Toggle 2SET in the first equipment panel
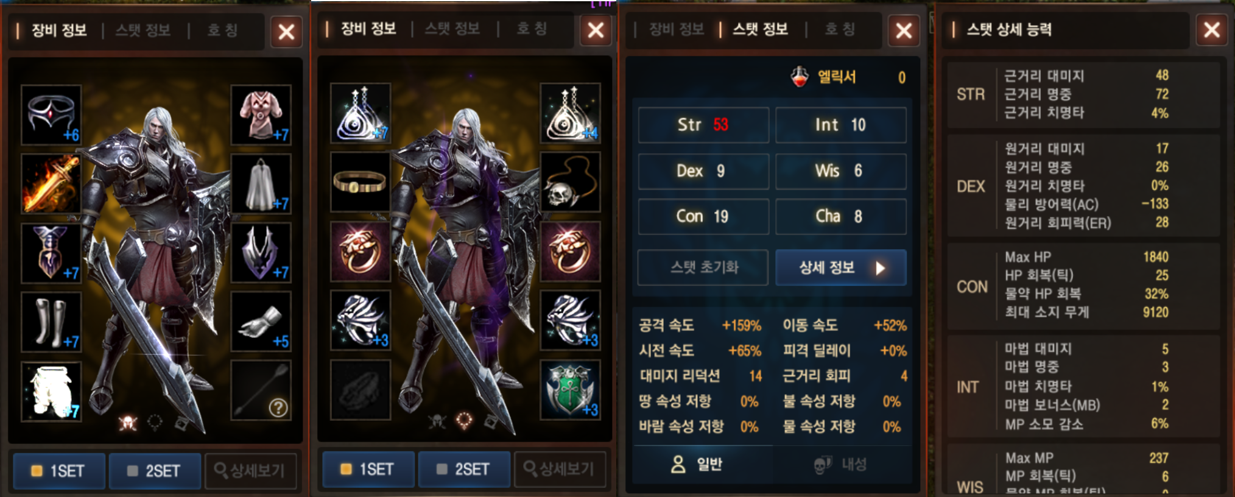 point(155,471)
